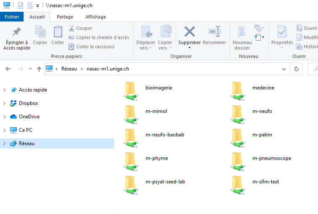
Task: Click the Supprimer red X icon
Action: tap(190, 32)
